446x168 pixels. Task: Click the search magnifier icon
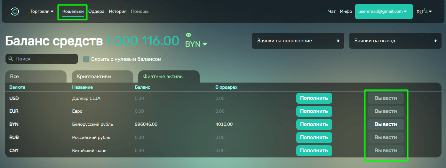(11, 59)
